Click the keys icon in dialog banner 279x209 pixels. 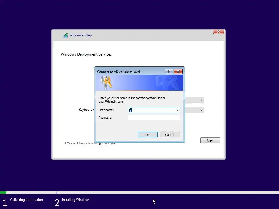point(107,82)
